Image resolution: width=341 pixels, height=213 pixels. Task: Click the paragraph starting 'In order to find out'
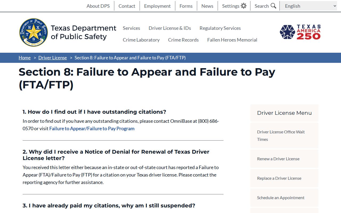pyautogui.click(x=121, y=125)
